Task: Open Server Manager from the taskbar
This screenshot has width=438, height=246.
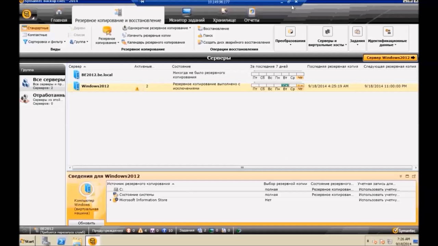Action: [x=46, y=241]
